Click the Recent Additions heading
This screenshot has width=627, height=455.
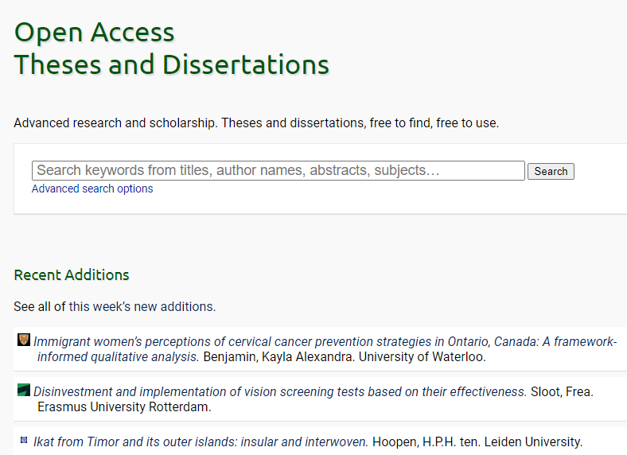(x=72, y=275)
